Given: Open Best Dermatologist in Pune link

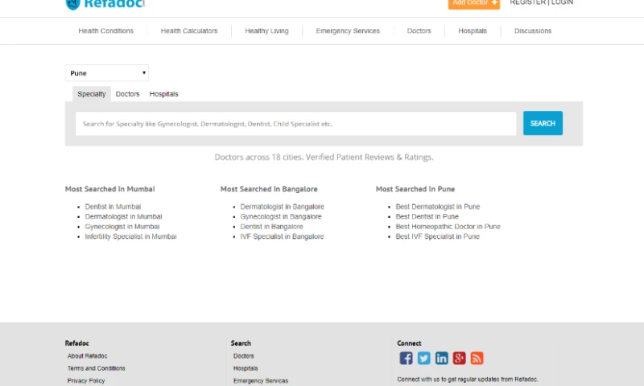Looking at the screenshot, I should click(438, 207).
